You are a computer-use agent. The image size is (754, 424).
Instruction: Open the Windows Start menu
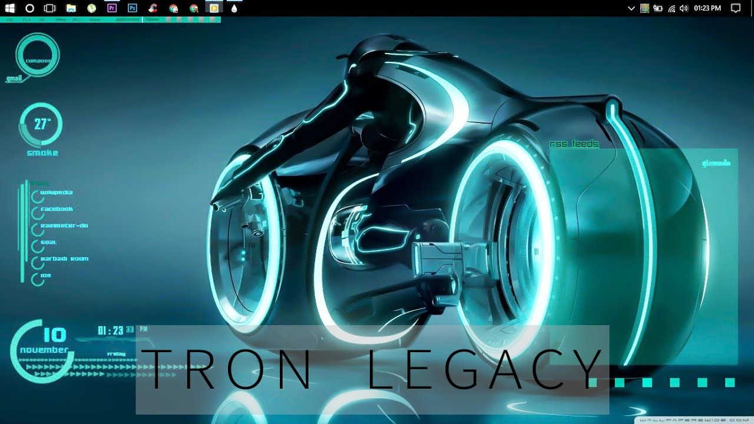coord(9,8)
